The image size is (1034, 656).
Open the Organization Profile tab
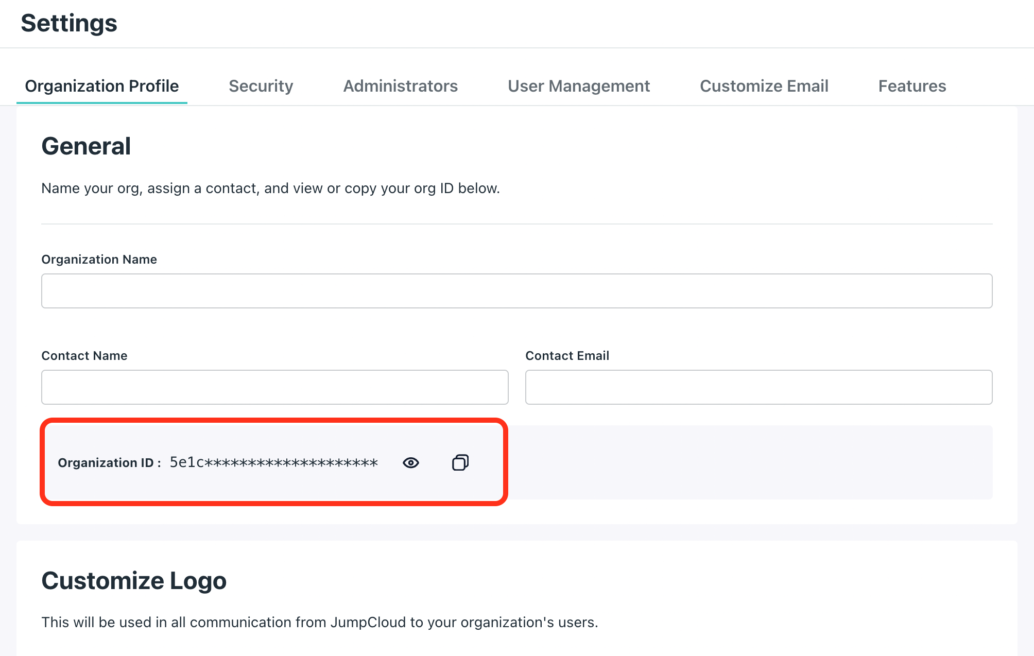[x=102, y=86]
